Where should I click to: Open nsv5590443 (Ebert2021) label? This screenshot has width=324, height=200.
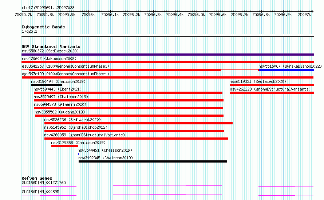58,89
